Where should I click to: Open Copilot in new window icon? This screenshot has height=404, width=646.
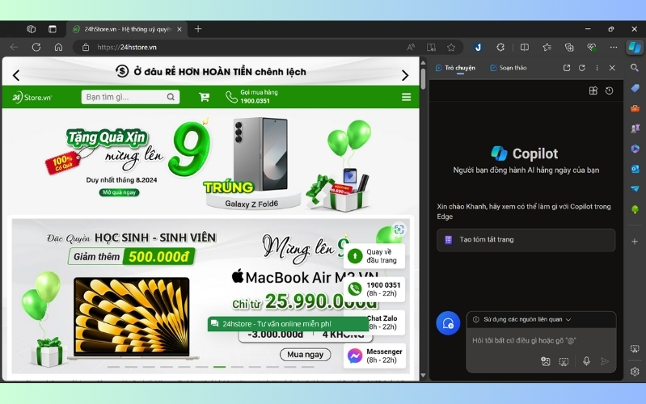(x=567, y=68)
